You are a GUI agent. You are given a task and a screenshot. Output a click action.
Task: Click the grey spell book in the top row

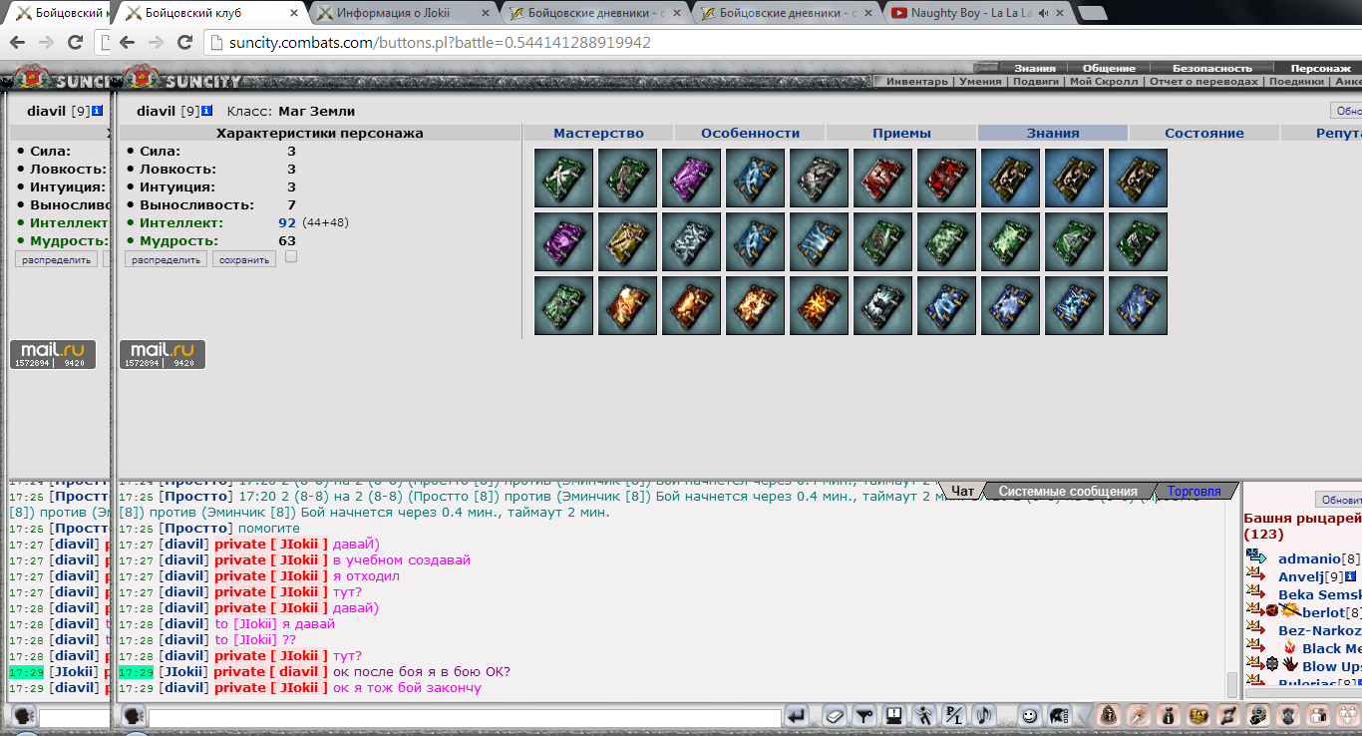pos(819,178)
